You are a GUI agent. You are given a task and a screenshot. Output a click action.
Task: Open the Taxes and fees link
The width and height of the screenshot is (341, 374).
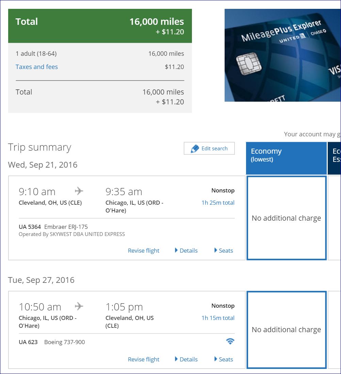click(37, 67)
